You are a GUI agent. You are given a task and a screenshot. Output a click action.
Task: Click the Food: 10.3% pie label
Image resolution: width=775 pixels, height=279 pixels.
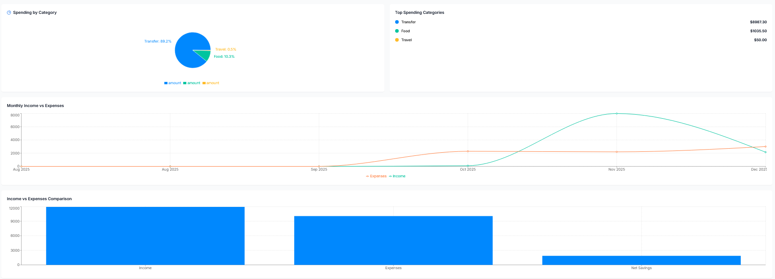tap(224, 56)
